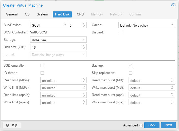Viewport: 179px width, 131px height.
Task: Toggle the IO thread checkbox
Action: (x=42, y=73)
